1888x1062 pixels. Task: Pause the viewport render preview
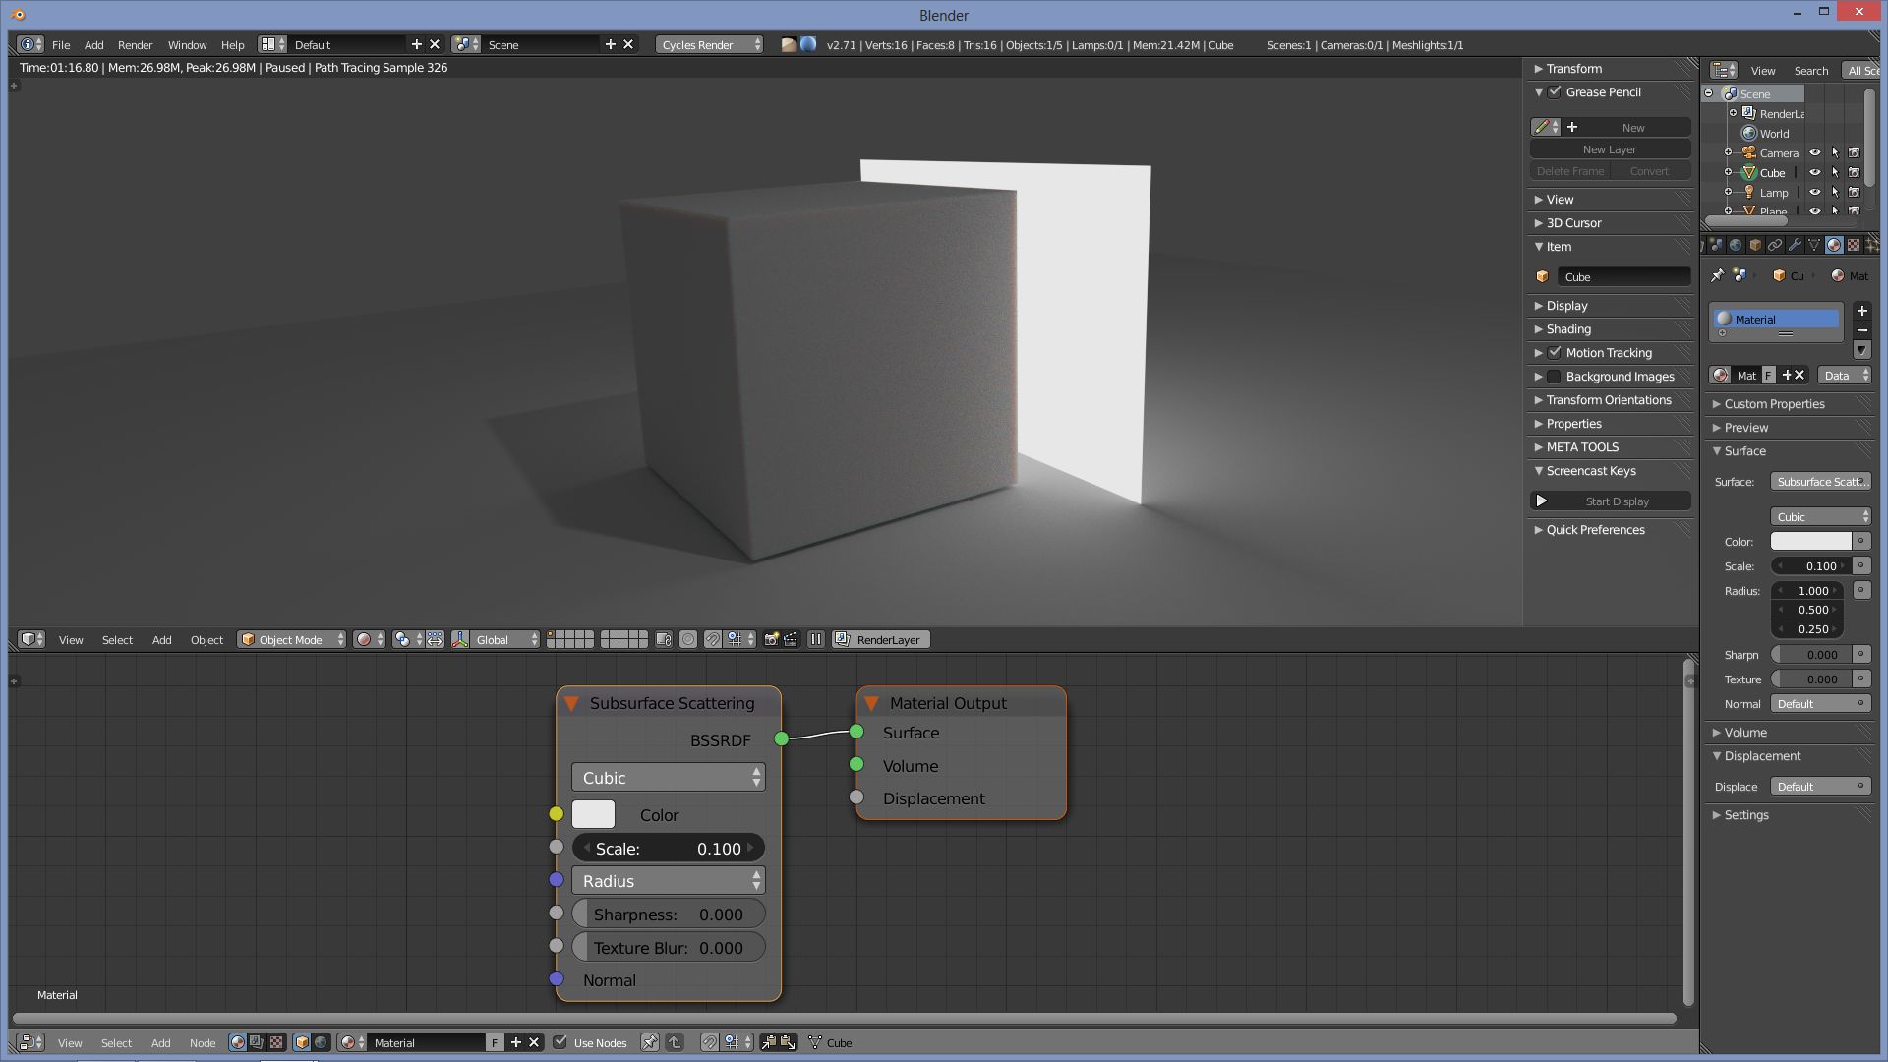tap(816, 639)
